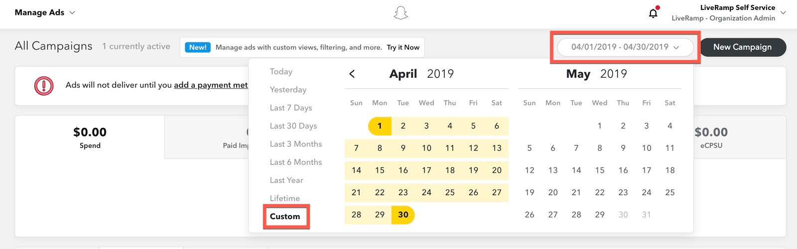797x249 pixels.
Task: Choose the Custom date range option
Action: (285, 216)
